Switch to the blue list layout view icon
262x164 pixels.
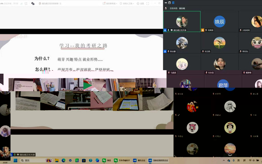pyautogui.click(x=173, y=3)
